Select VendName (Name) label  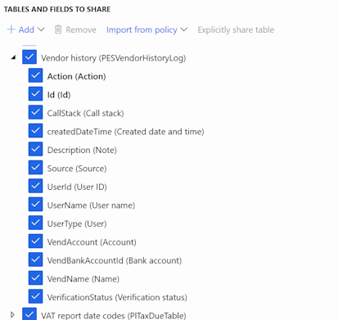83,279
